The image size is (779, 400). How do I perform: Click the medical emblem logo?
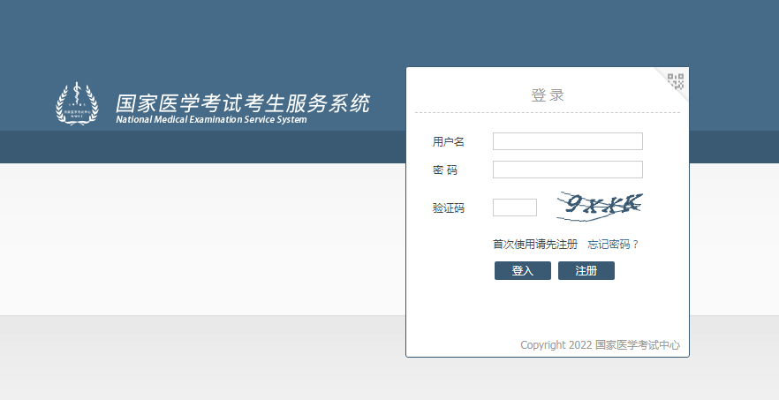[x=78, y=103]
